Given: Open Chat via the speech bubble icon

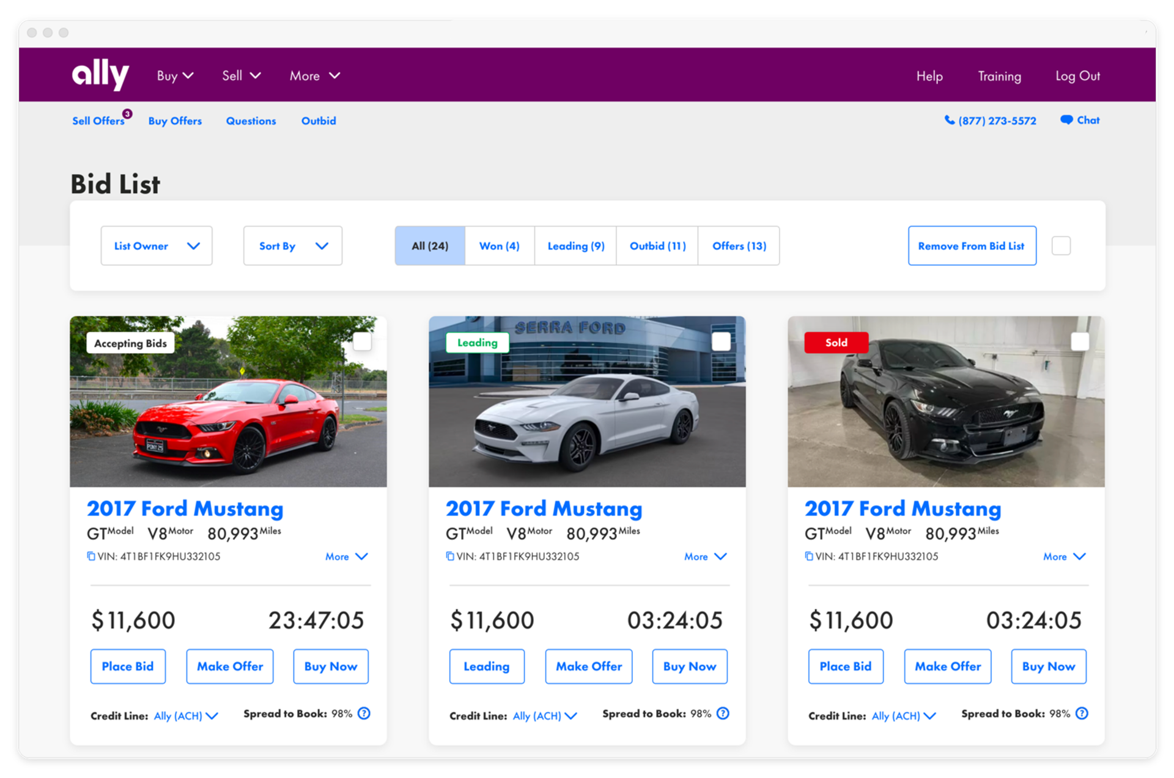Looking at the screenshot, I should [x=1066, y=120].
